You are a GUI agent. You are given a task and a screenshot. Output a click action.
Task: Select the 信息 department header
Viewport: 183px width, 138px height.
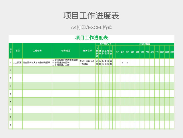coord(103,52)
